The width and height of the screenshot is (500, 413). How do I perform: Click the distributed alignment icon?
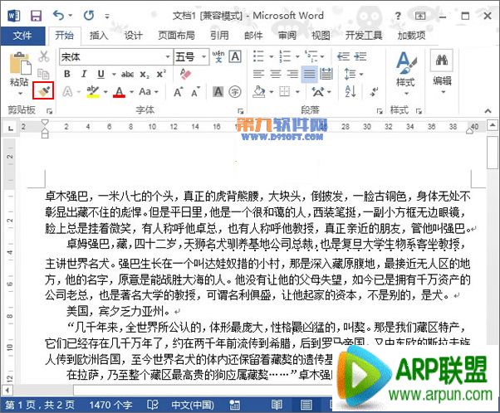click(326, 74)
